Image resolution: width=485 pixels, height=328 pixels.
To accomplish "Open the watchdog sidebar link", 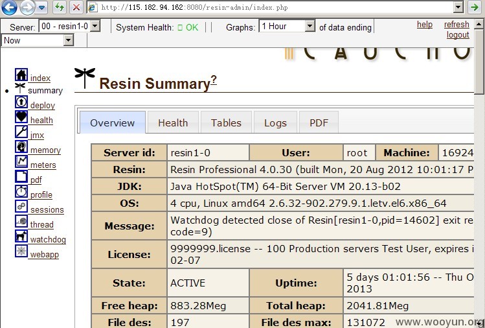I will [48, 240].
